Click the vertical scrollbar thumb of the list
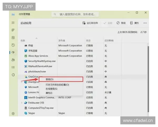This screenshot has width=158, height=127. coord(148,79)
